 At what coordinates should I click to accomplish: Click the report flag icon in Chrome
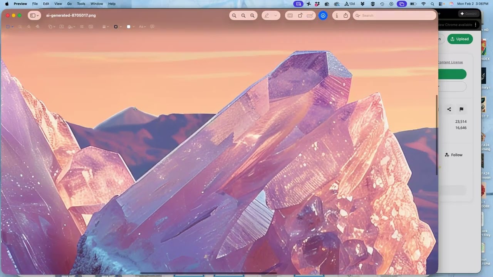pos(461,109)
